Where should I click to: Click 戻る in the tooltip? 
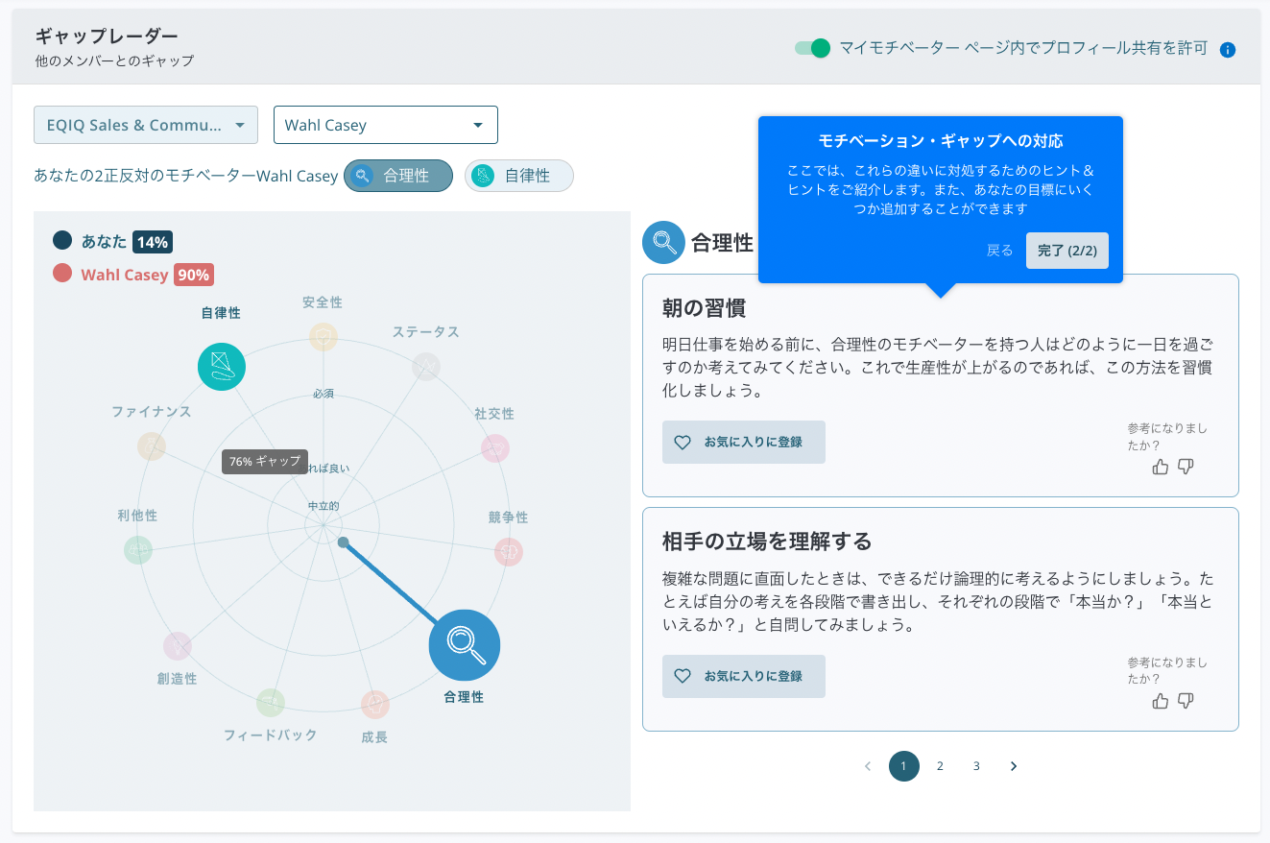tap(1000, 251)
